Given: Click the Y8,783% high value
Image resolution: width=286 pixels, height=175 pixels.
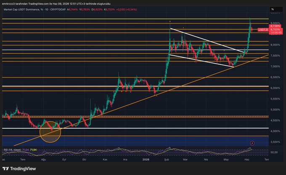Looking at the screenshot, I should pos(85,10).
